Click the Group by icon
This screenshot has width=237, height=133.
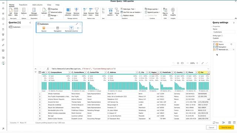(117, 10)
